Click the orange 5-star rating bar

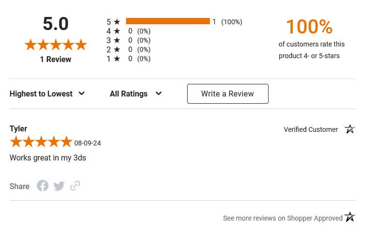pos(168,21)
